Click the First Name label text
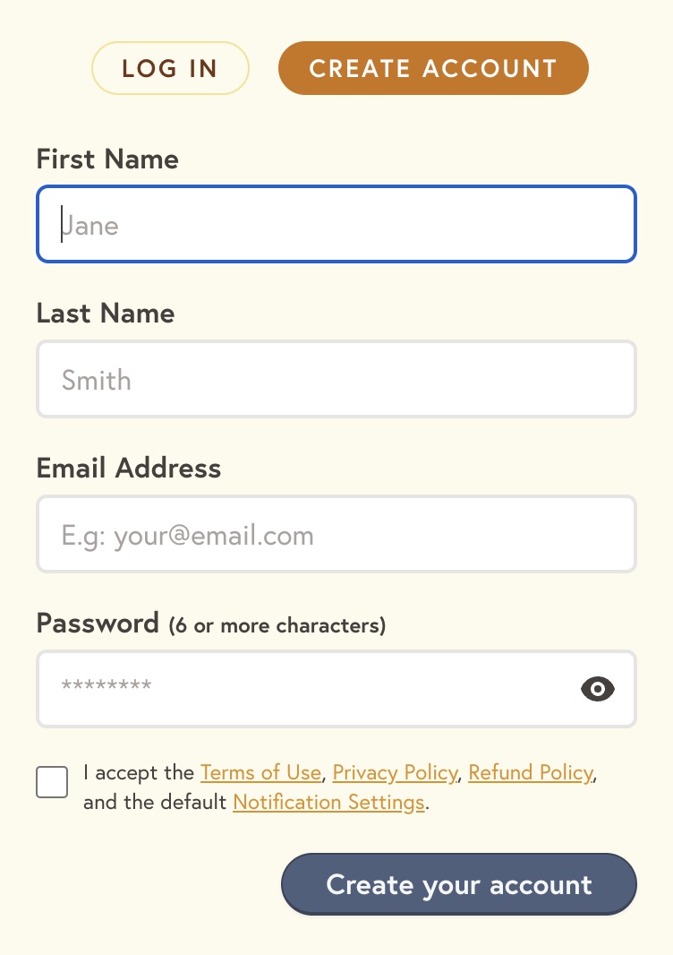673x955 pixels. pyautogui.click(x=107, y=159)
